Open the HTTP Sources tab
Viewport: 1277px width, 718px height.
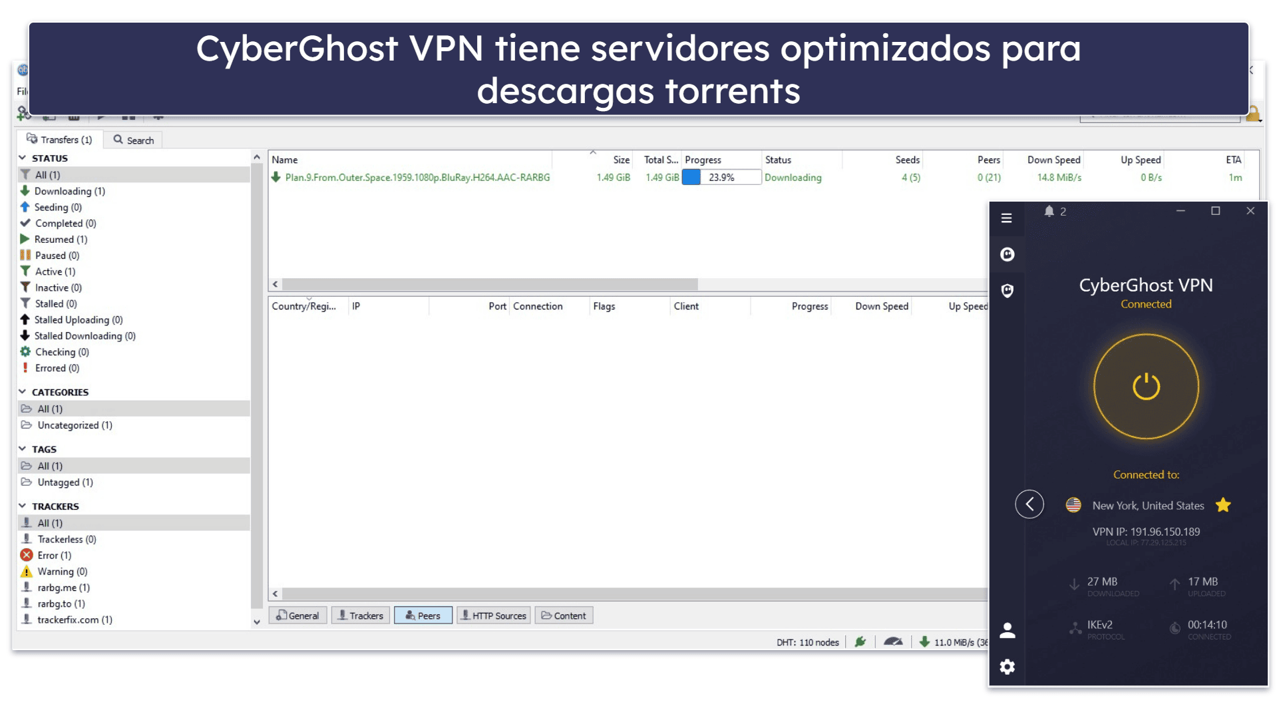493,616
